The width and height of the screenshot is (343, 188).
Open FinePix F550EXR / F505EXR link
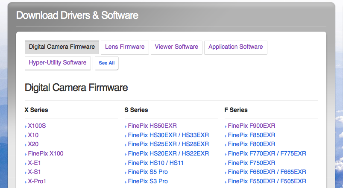[x=267, y=181]
